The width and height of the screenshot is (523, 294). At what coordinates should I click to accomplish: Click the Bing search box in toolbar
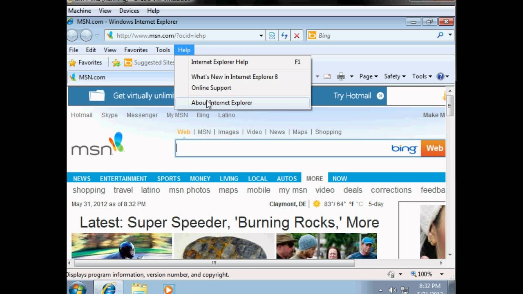370,36
